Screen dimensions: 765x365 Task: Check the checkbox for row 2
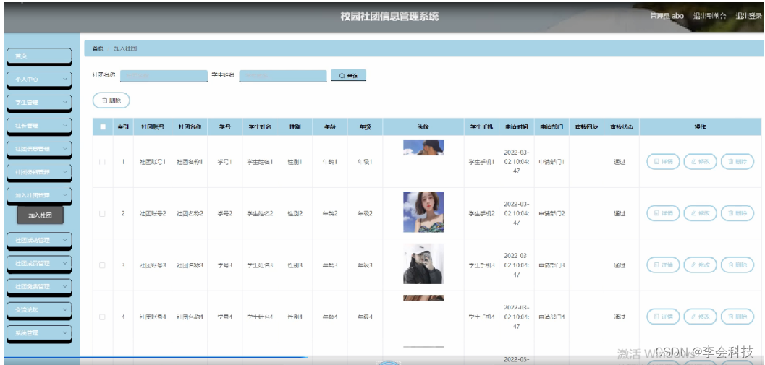point(103,213)
